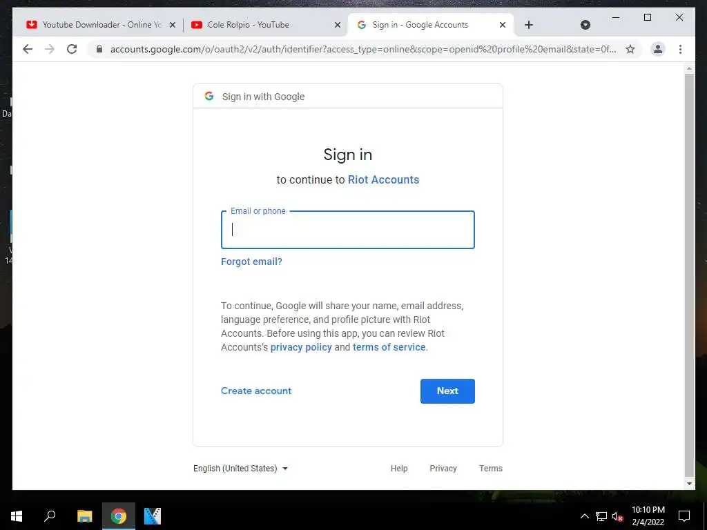Screen dimensions: 707x530
Task: Click the page scrollbar up arrow
Action: pyautogui.click(x=689, y=68)
